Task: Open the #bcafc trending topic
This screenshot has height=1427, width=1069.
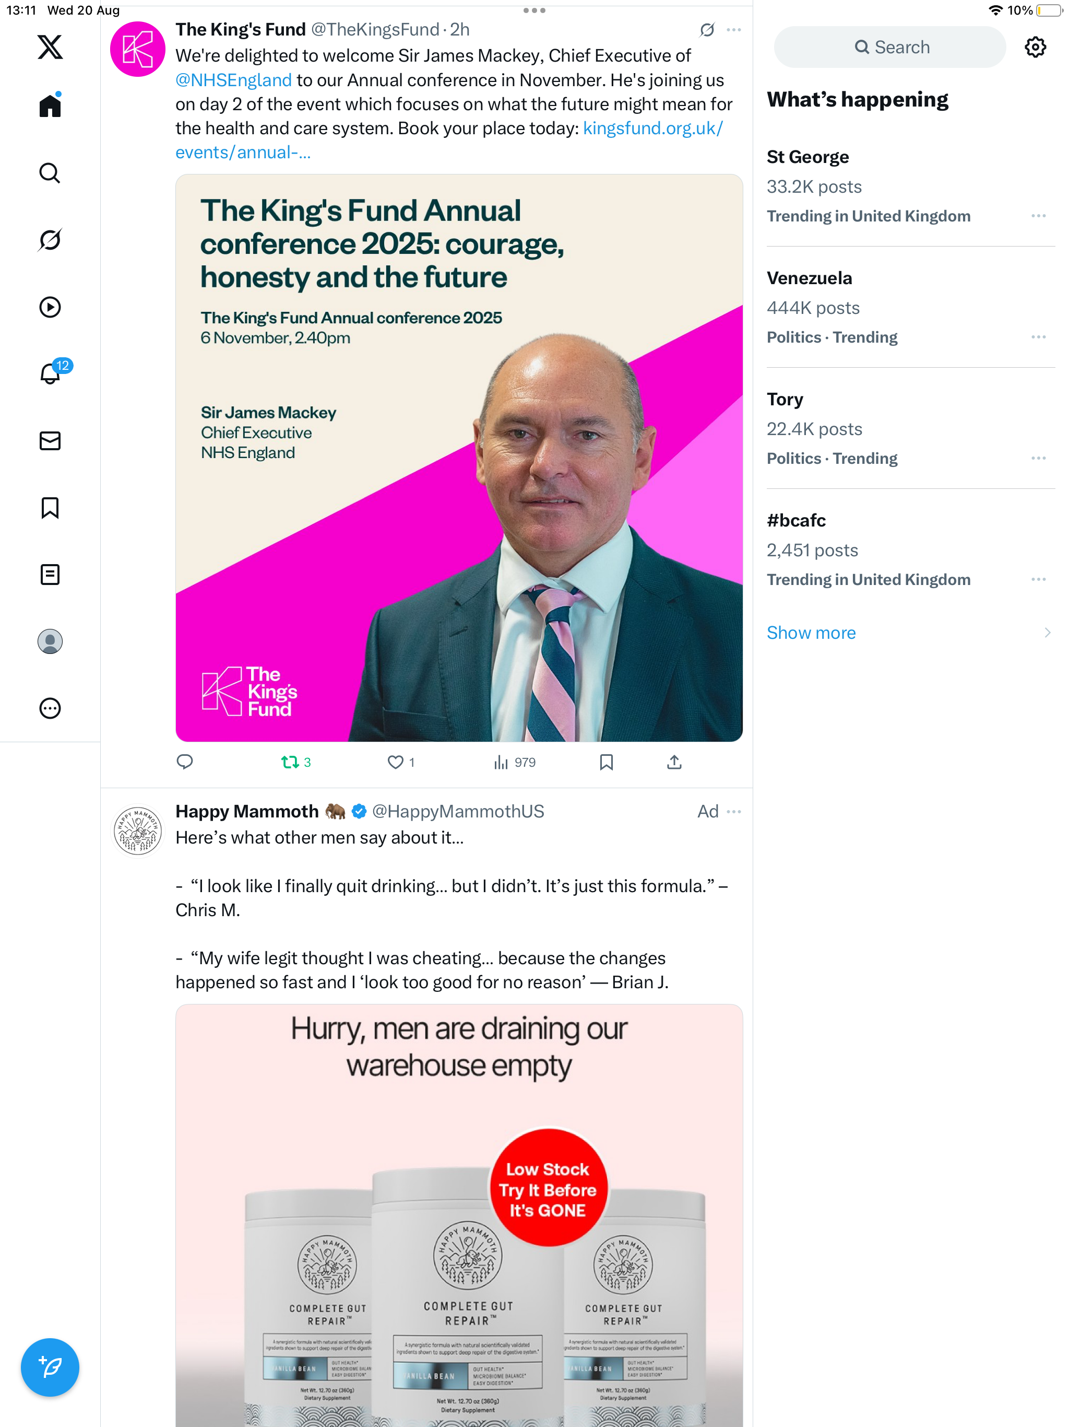Action: 797,521
